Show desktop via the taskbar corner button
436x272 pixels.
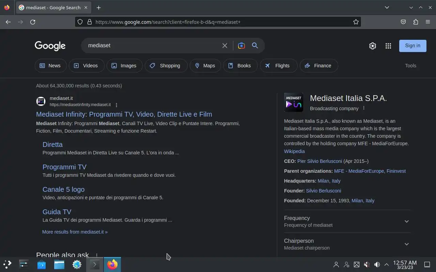tap(427, 265)
